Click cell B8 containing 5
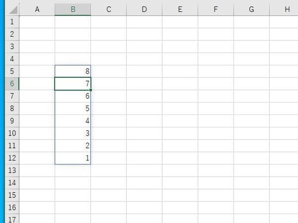 [x=73, y=109]
